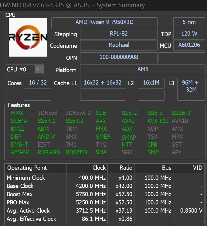Click the L3 cache 96M + 32M value
Screen dimensions: 207x226
click(x=191, y=89)
